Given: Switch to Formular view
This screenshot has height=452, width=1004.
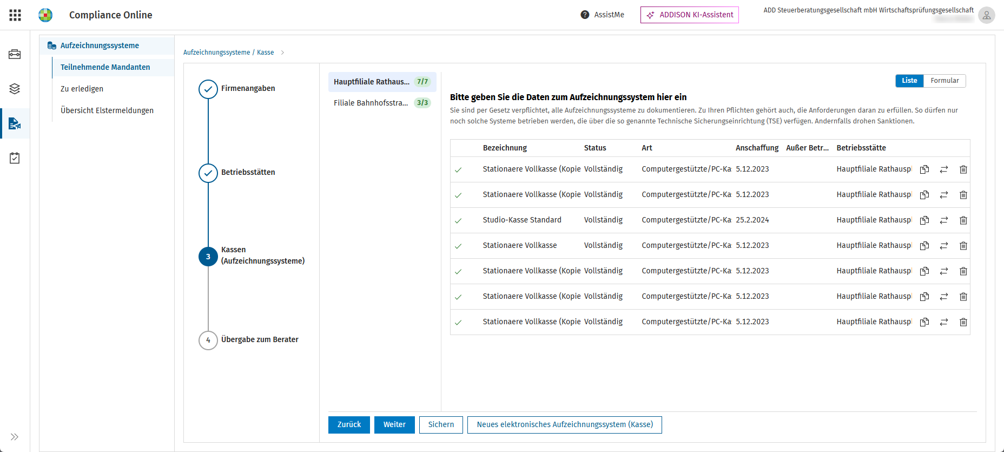Looking at the screenshot, I should [944, 81].
